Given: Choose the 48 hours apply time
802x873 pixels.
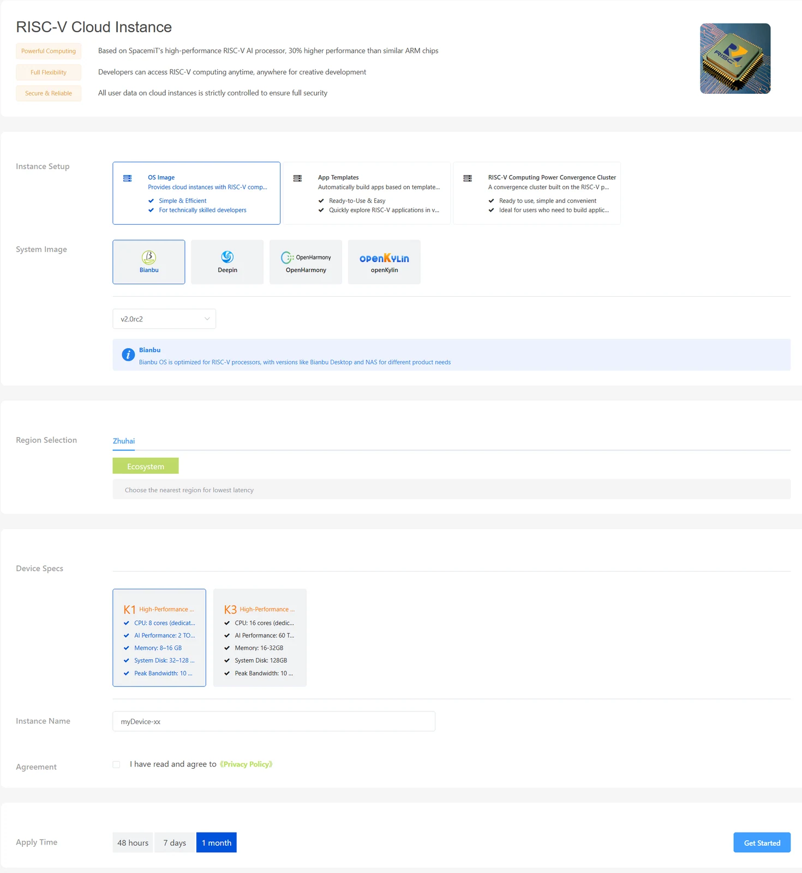Looking at the screenshot, I should (x=133, y=842).
